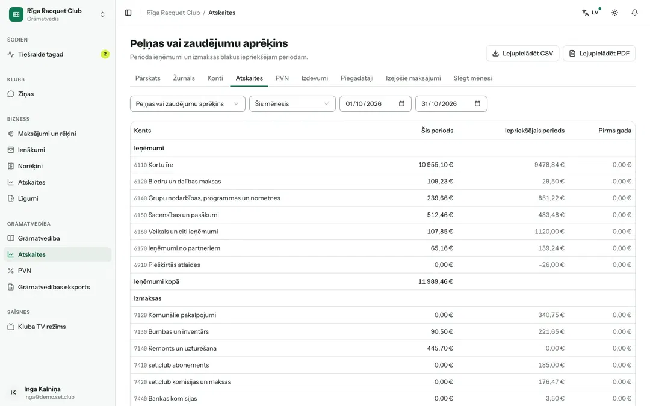The height and width of the screenshot is (406, 650).
Task: Open the report type dropdown
Action: click(x=188, y=104)
